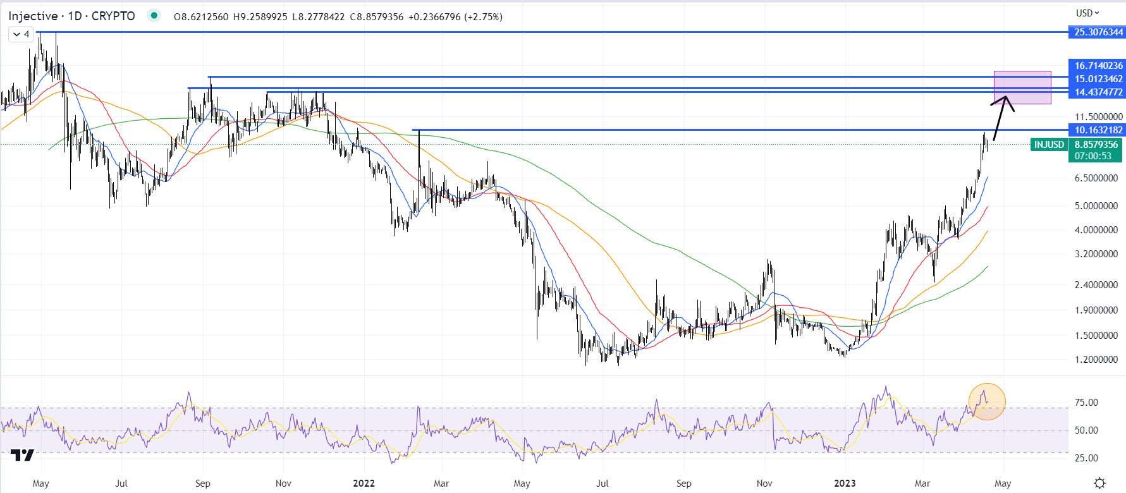This screenshot has height=493, width=1126.
Task: Click the black arrow drawing
Action: pos(1003,118)
